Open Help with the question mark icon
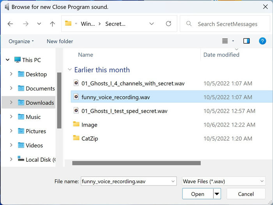The image size is (273, 205). point(262,41)
